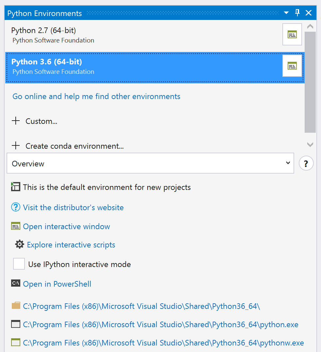Click the window icon next to pythonw.exe
Screen dimensions: 321x352
[x=15, y=343]
